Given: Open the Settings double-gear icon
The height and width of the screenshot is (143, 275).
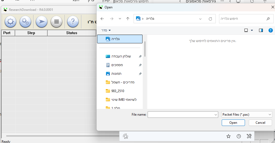Looking at the screenshot, I should pos(26,22).
